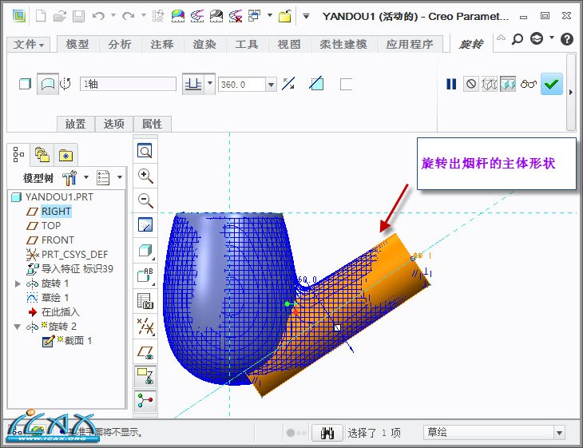Open the binoculars search tool
Screen dimensions: 583x448
coord(326,433)
